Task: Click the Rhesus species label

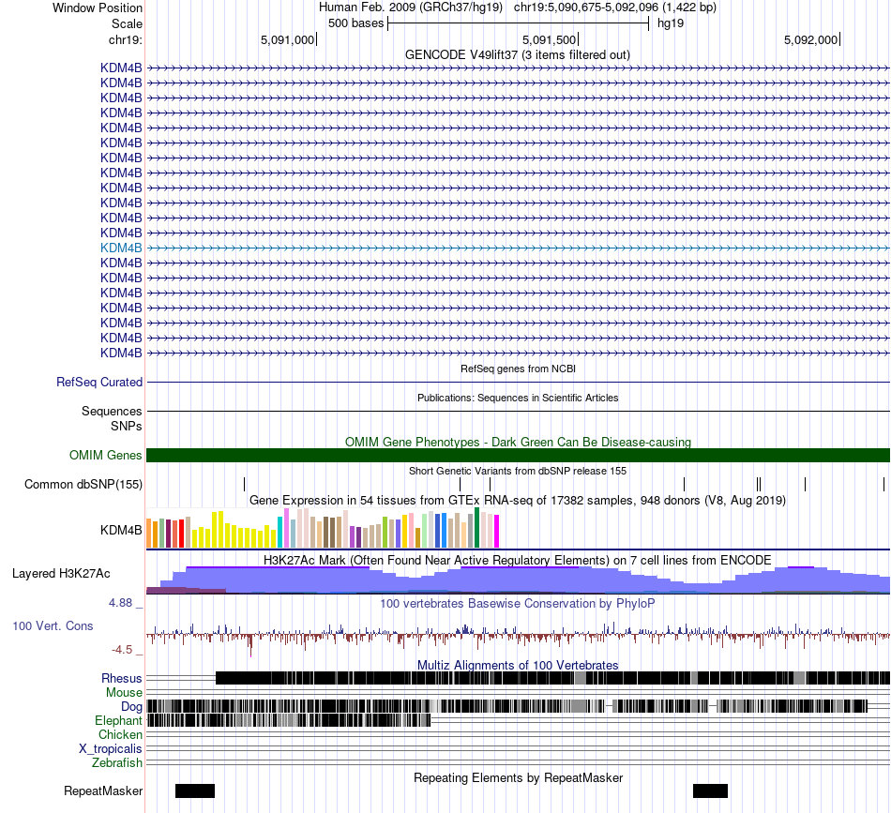Action: (122, 678)
